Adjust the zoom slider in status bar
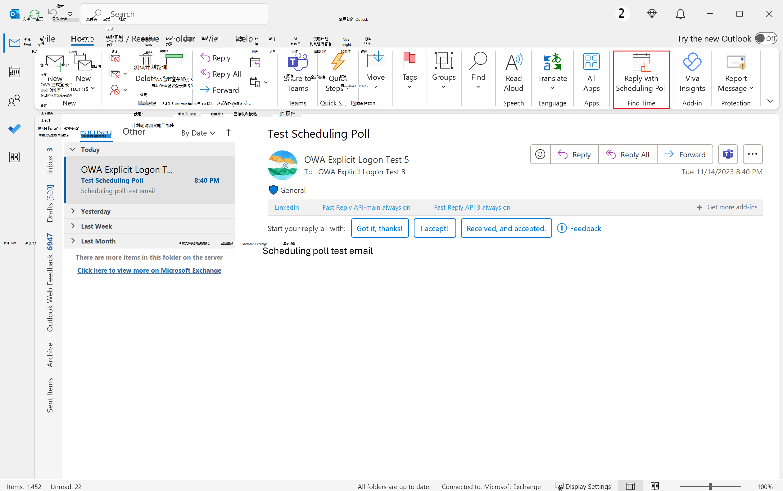The width and height of the screenshot is (783, 491). (710, 486)
